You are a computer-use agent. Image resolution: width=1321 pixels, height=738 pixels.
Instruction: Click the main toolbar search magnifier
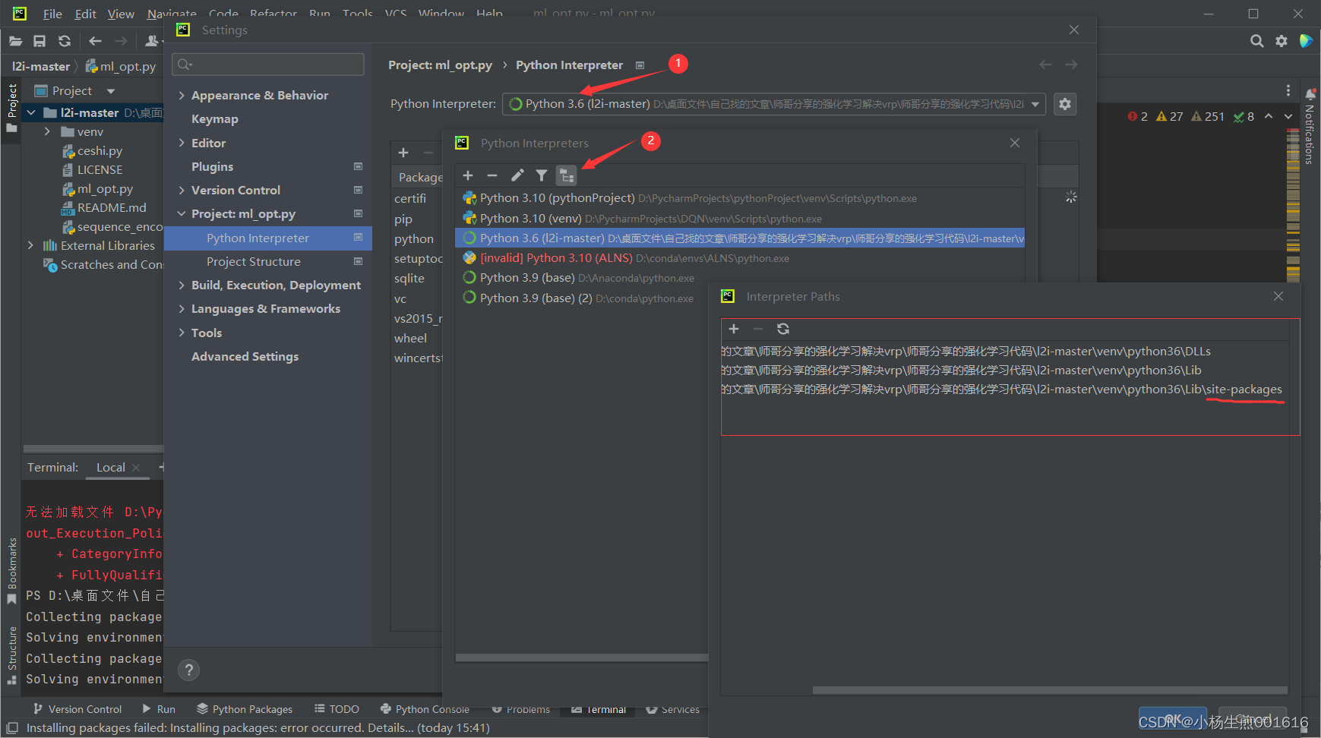pos(1257,41)
